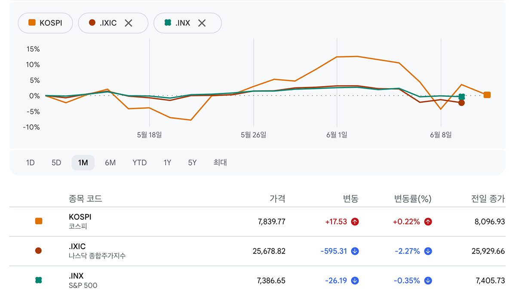
Task: Open the .INX S&P 500 row
Action: [258, 281]
